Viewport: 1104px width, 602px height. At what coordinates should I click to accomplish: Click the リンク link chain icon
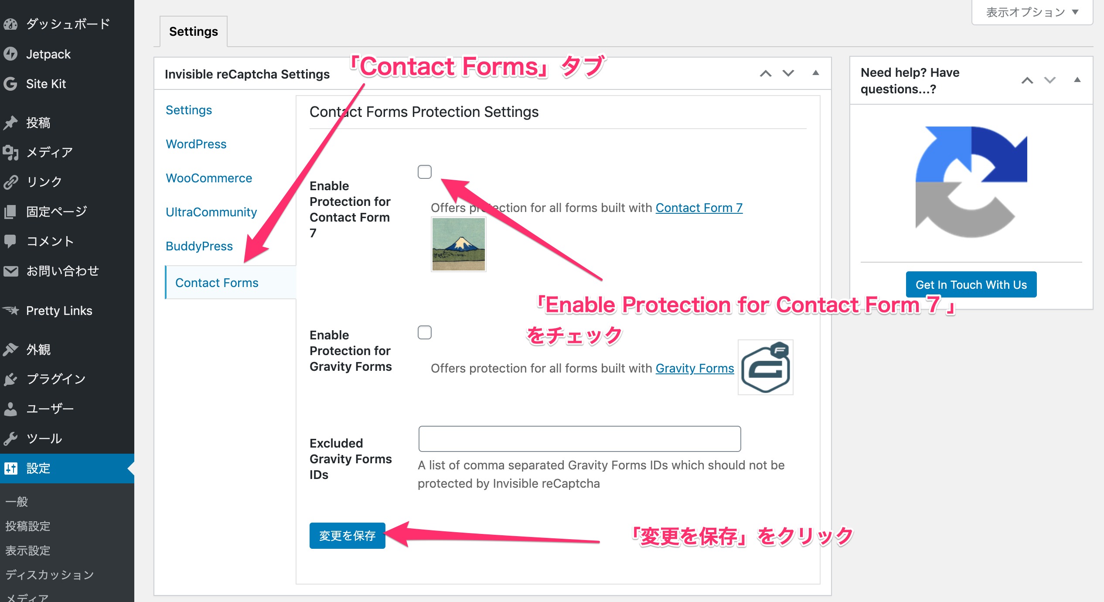click(10, 182)
